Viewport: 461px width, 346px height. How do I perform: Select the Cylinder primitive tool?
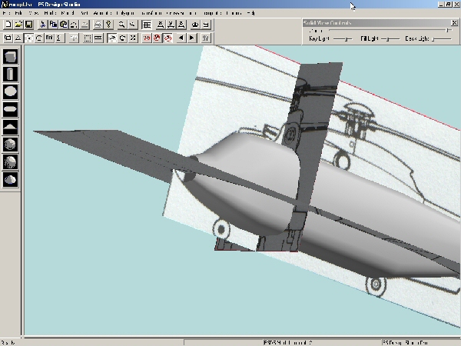click(10, 74)
